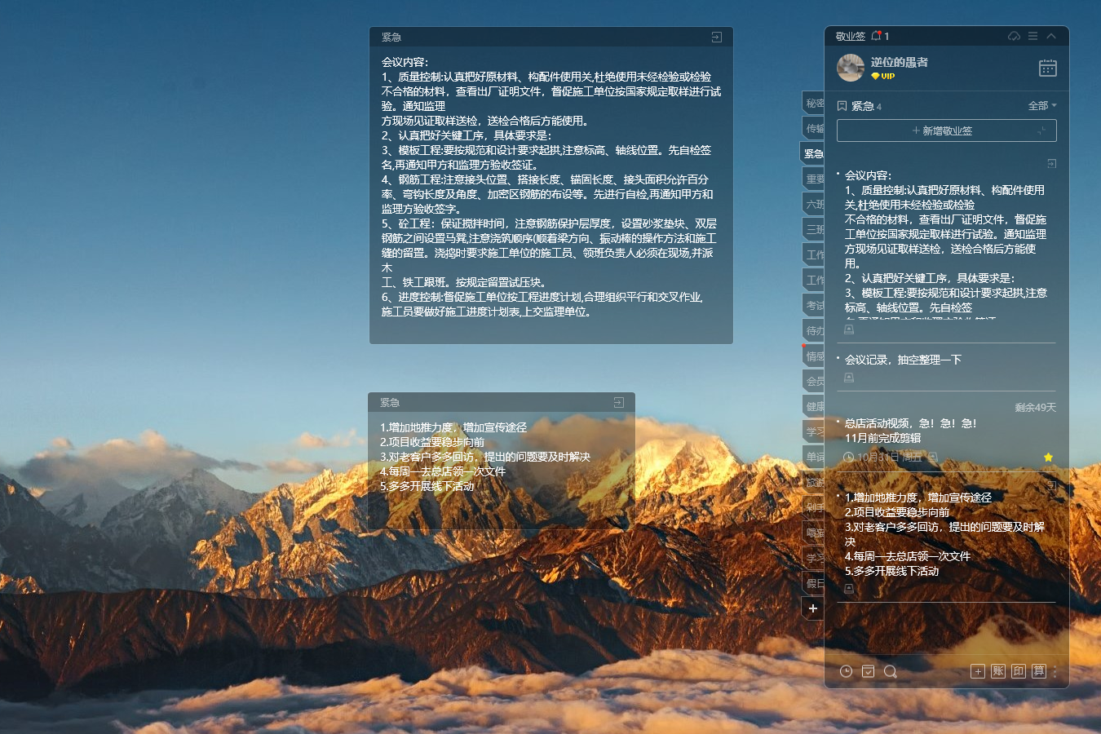Open the hamburger menu in the title bar

(x=1032, y=36)
